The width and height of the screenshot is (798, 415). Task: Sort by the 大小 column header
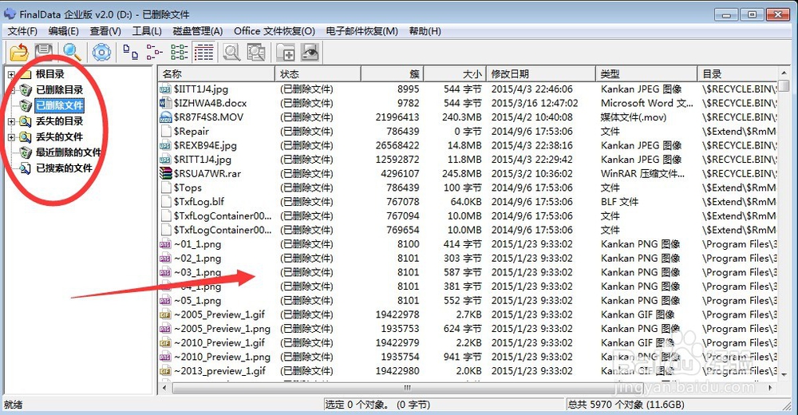(455, 74)
